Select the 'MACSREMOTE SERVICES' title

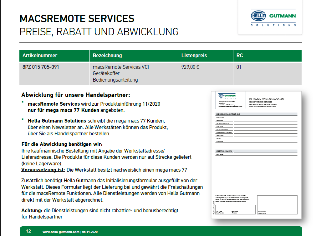77,19
